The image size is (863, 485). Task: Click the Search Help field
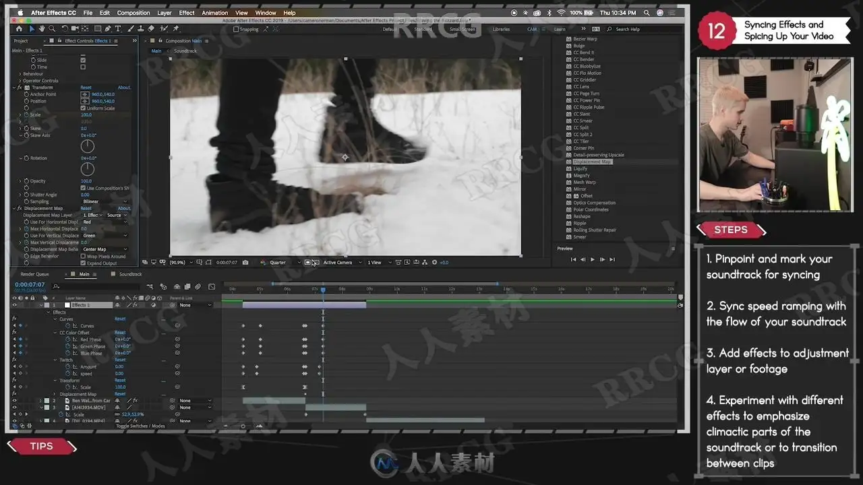coord(642,29)
